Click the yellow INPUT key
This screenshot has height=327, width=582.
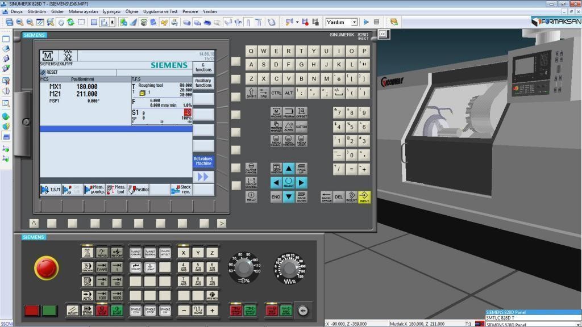pos(364,197)
